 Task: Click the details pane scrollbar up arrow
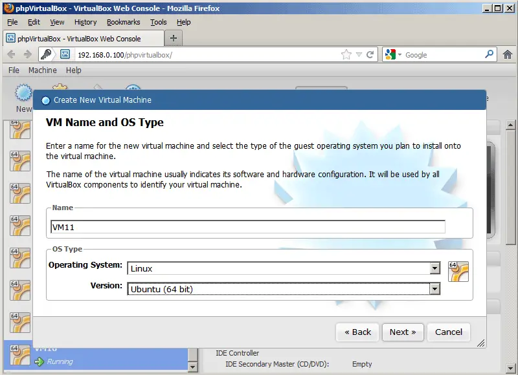pos(511,125)
